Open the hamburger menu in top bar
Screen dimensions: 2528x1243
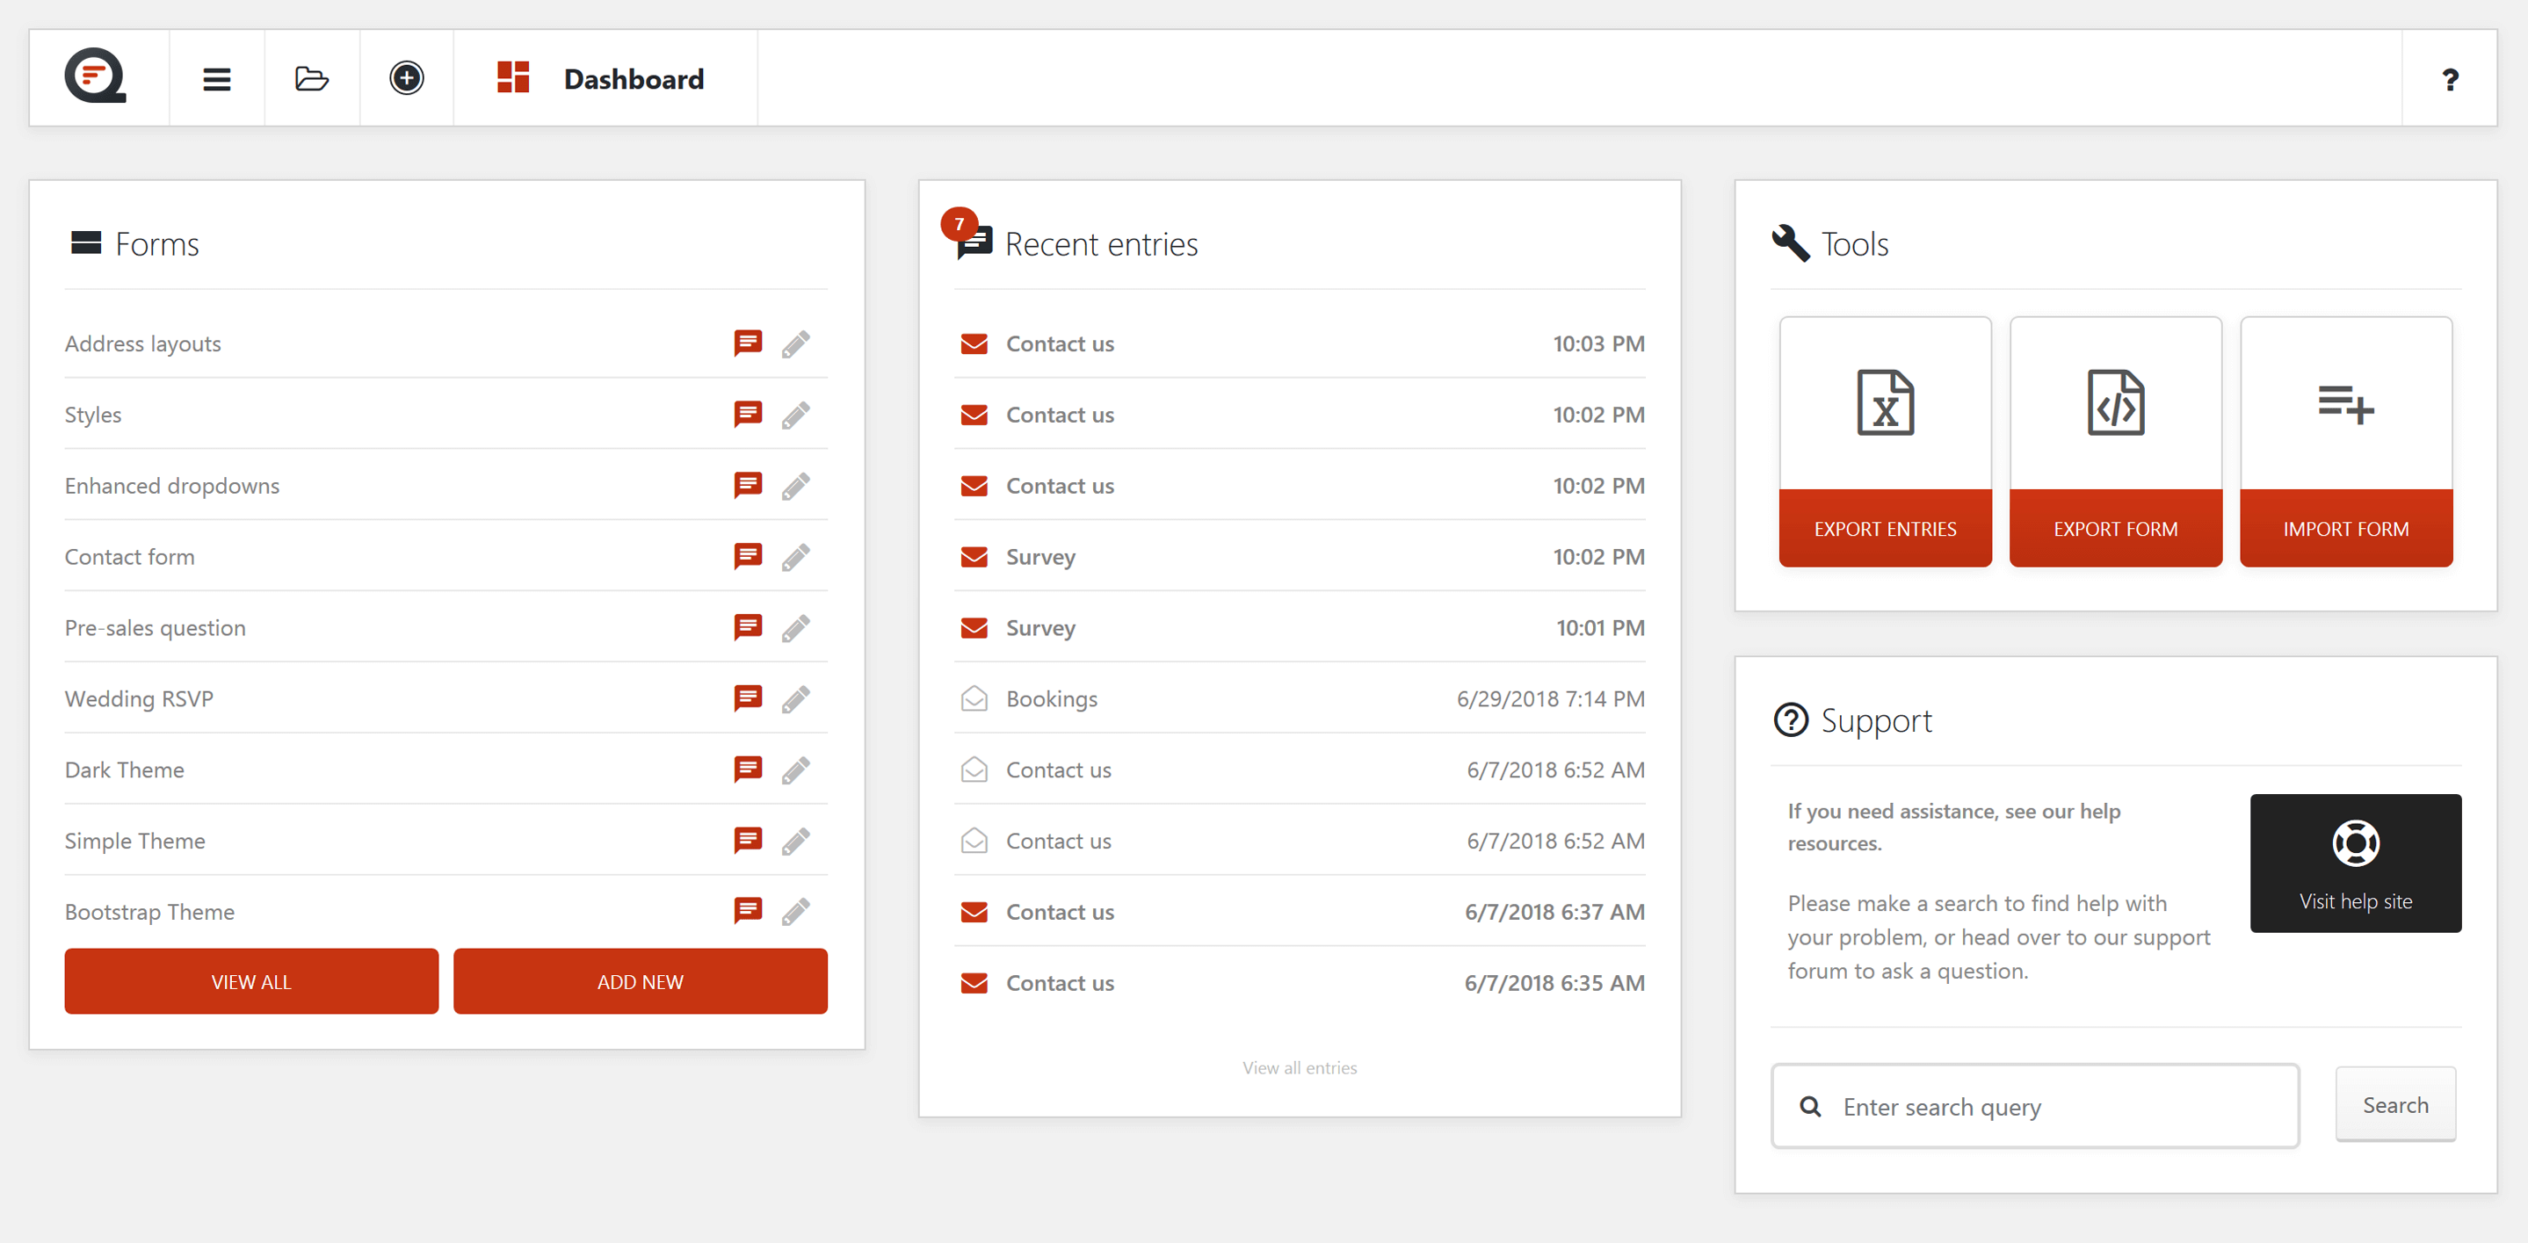[217, 78]
